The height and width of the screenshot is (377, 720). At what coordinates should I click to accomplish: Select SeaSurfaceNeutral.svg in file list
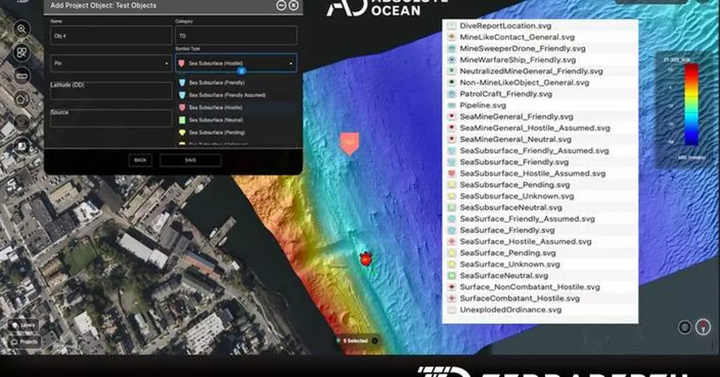(x=504, y=276)
